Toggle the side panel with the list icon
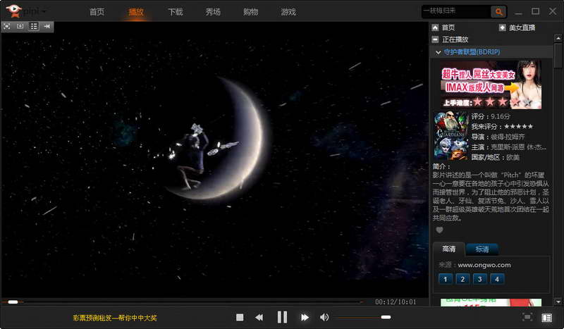 547,318
